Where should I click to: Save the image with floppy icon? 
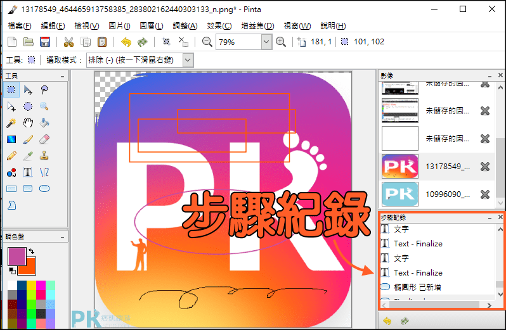[45, 42]
